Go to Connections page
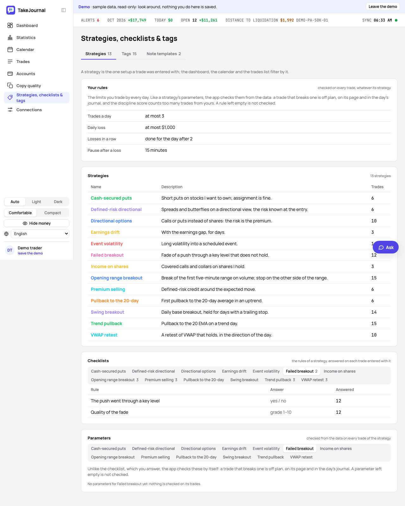 pos(36,110)
